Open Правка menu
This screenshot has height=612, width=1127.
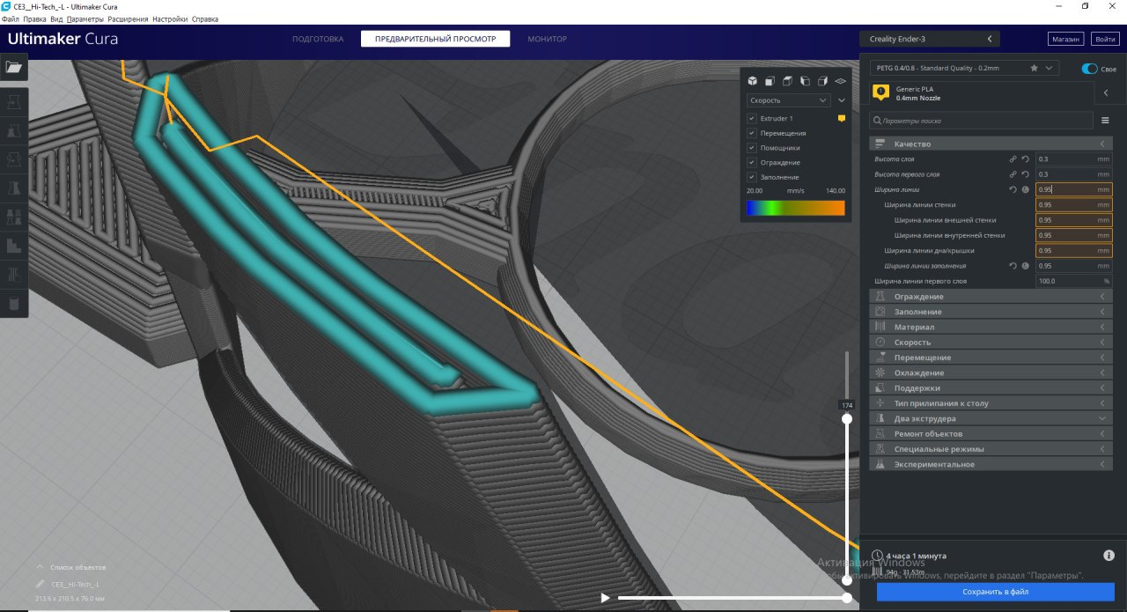34,18
